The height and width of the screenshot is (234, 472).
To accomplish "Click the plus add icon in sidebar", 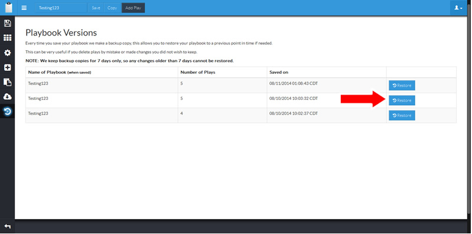I will 7,67.
